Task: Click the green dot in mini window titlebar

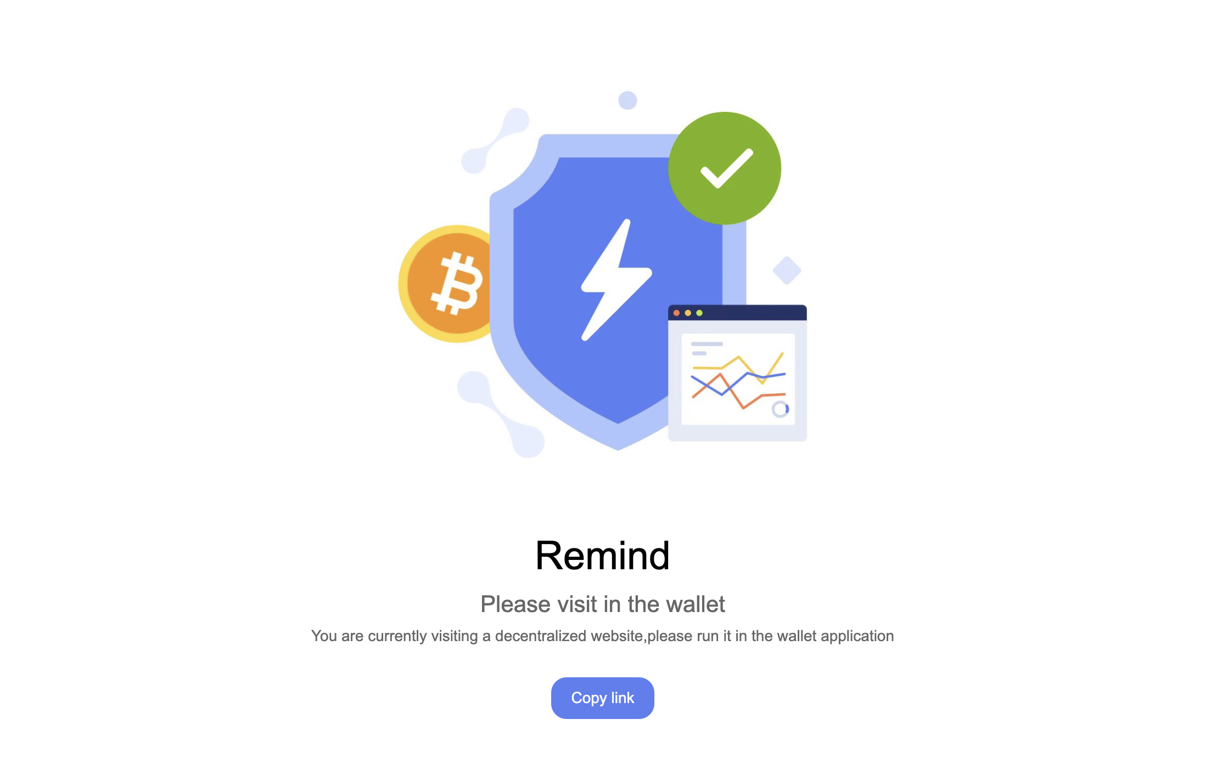Action: coord(699,313)
